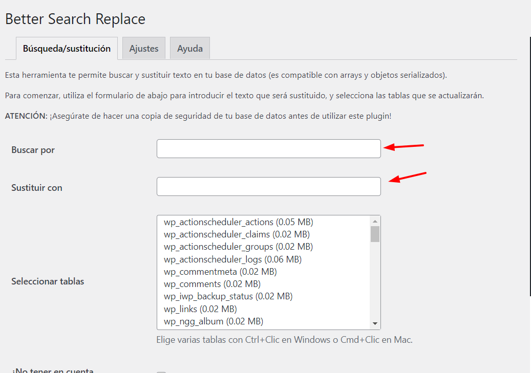This screenshot has height=373, width=531.
Task: Select wp_actionscheduler_logs table
Action: [264, 259]
